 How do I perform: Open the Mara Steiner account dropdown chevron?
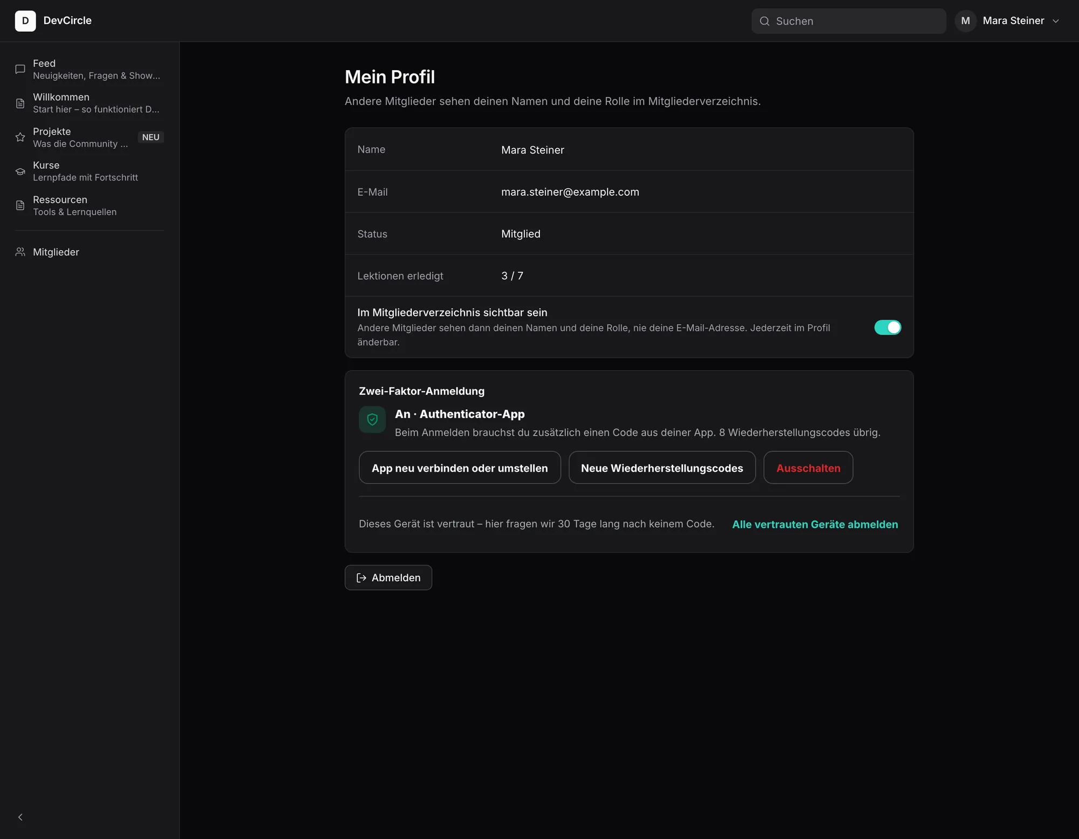[x=1056, y=21]
